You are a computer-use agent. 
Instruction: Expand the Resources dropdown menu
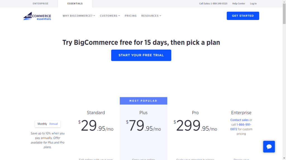point(151,16)
